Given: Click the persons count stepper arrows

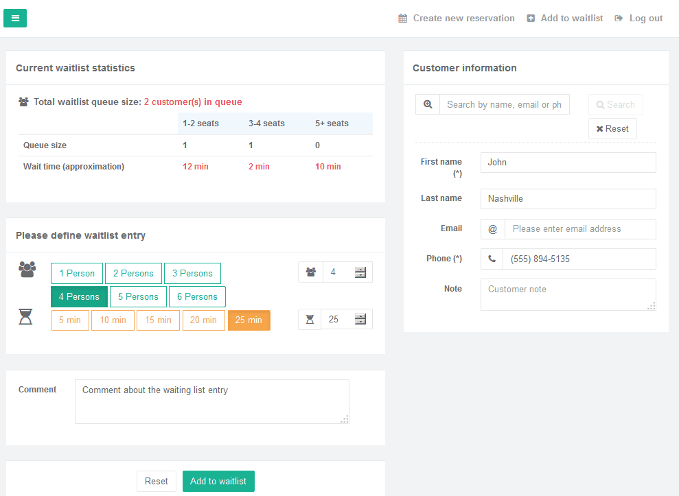Looking at the screenshot, I should click(360, 272).
